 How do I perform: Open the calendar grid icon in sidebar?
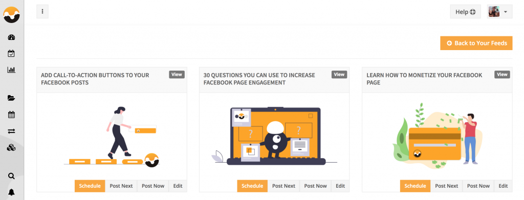tap(11, 115)
